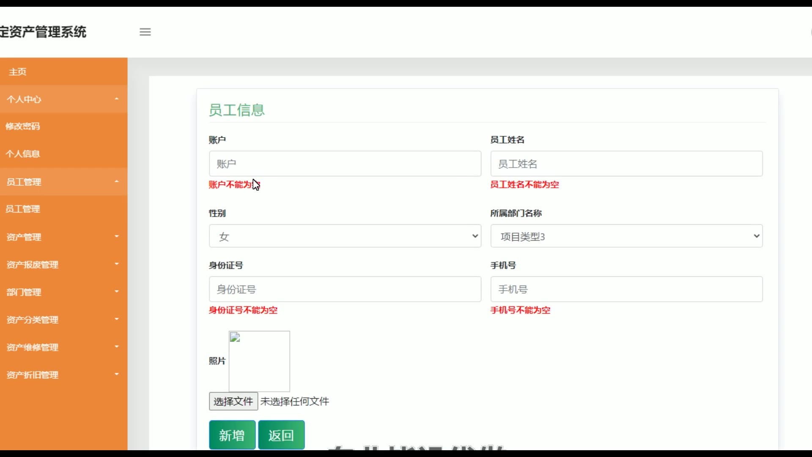Collapse the 个人中心 sidebar section
812x457 pixels.
(x=63, y=99)
